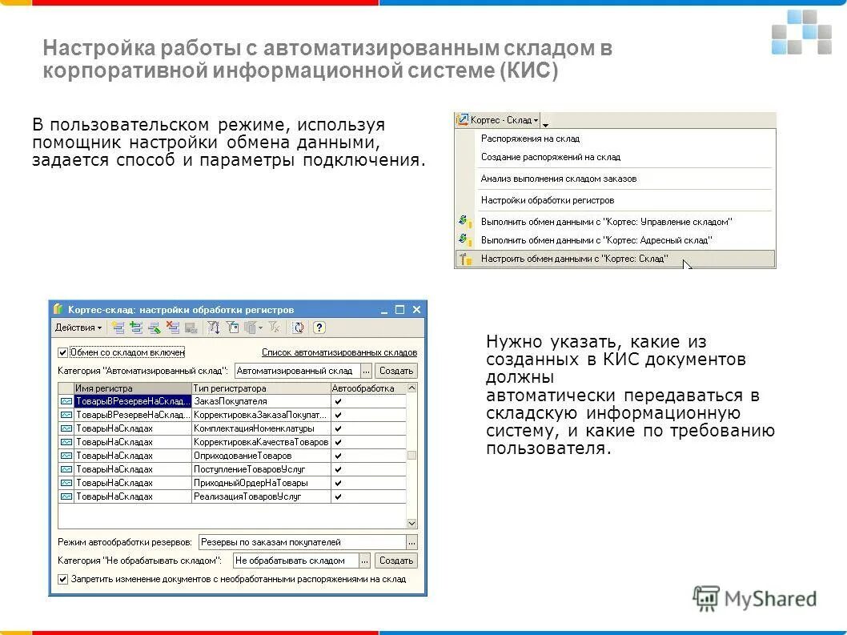
Task: Click row icon of ОприходованиеТоваров record
Action: coord(66,456)
